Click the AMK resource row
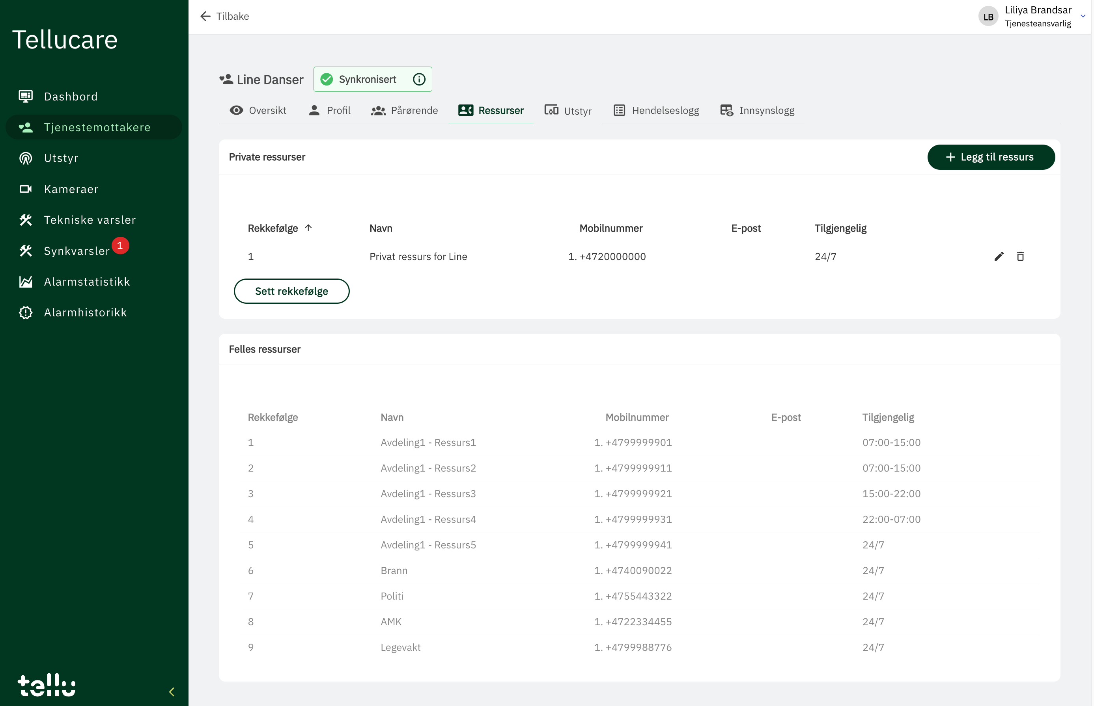 point(639,622)
